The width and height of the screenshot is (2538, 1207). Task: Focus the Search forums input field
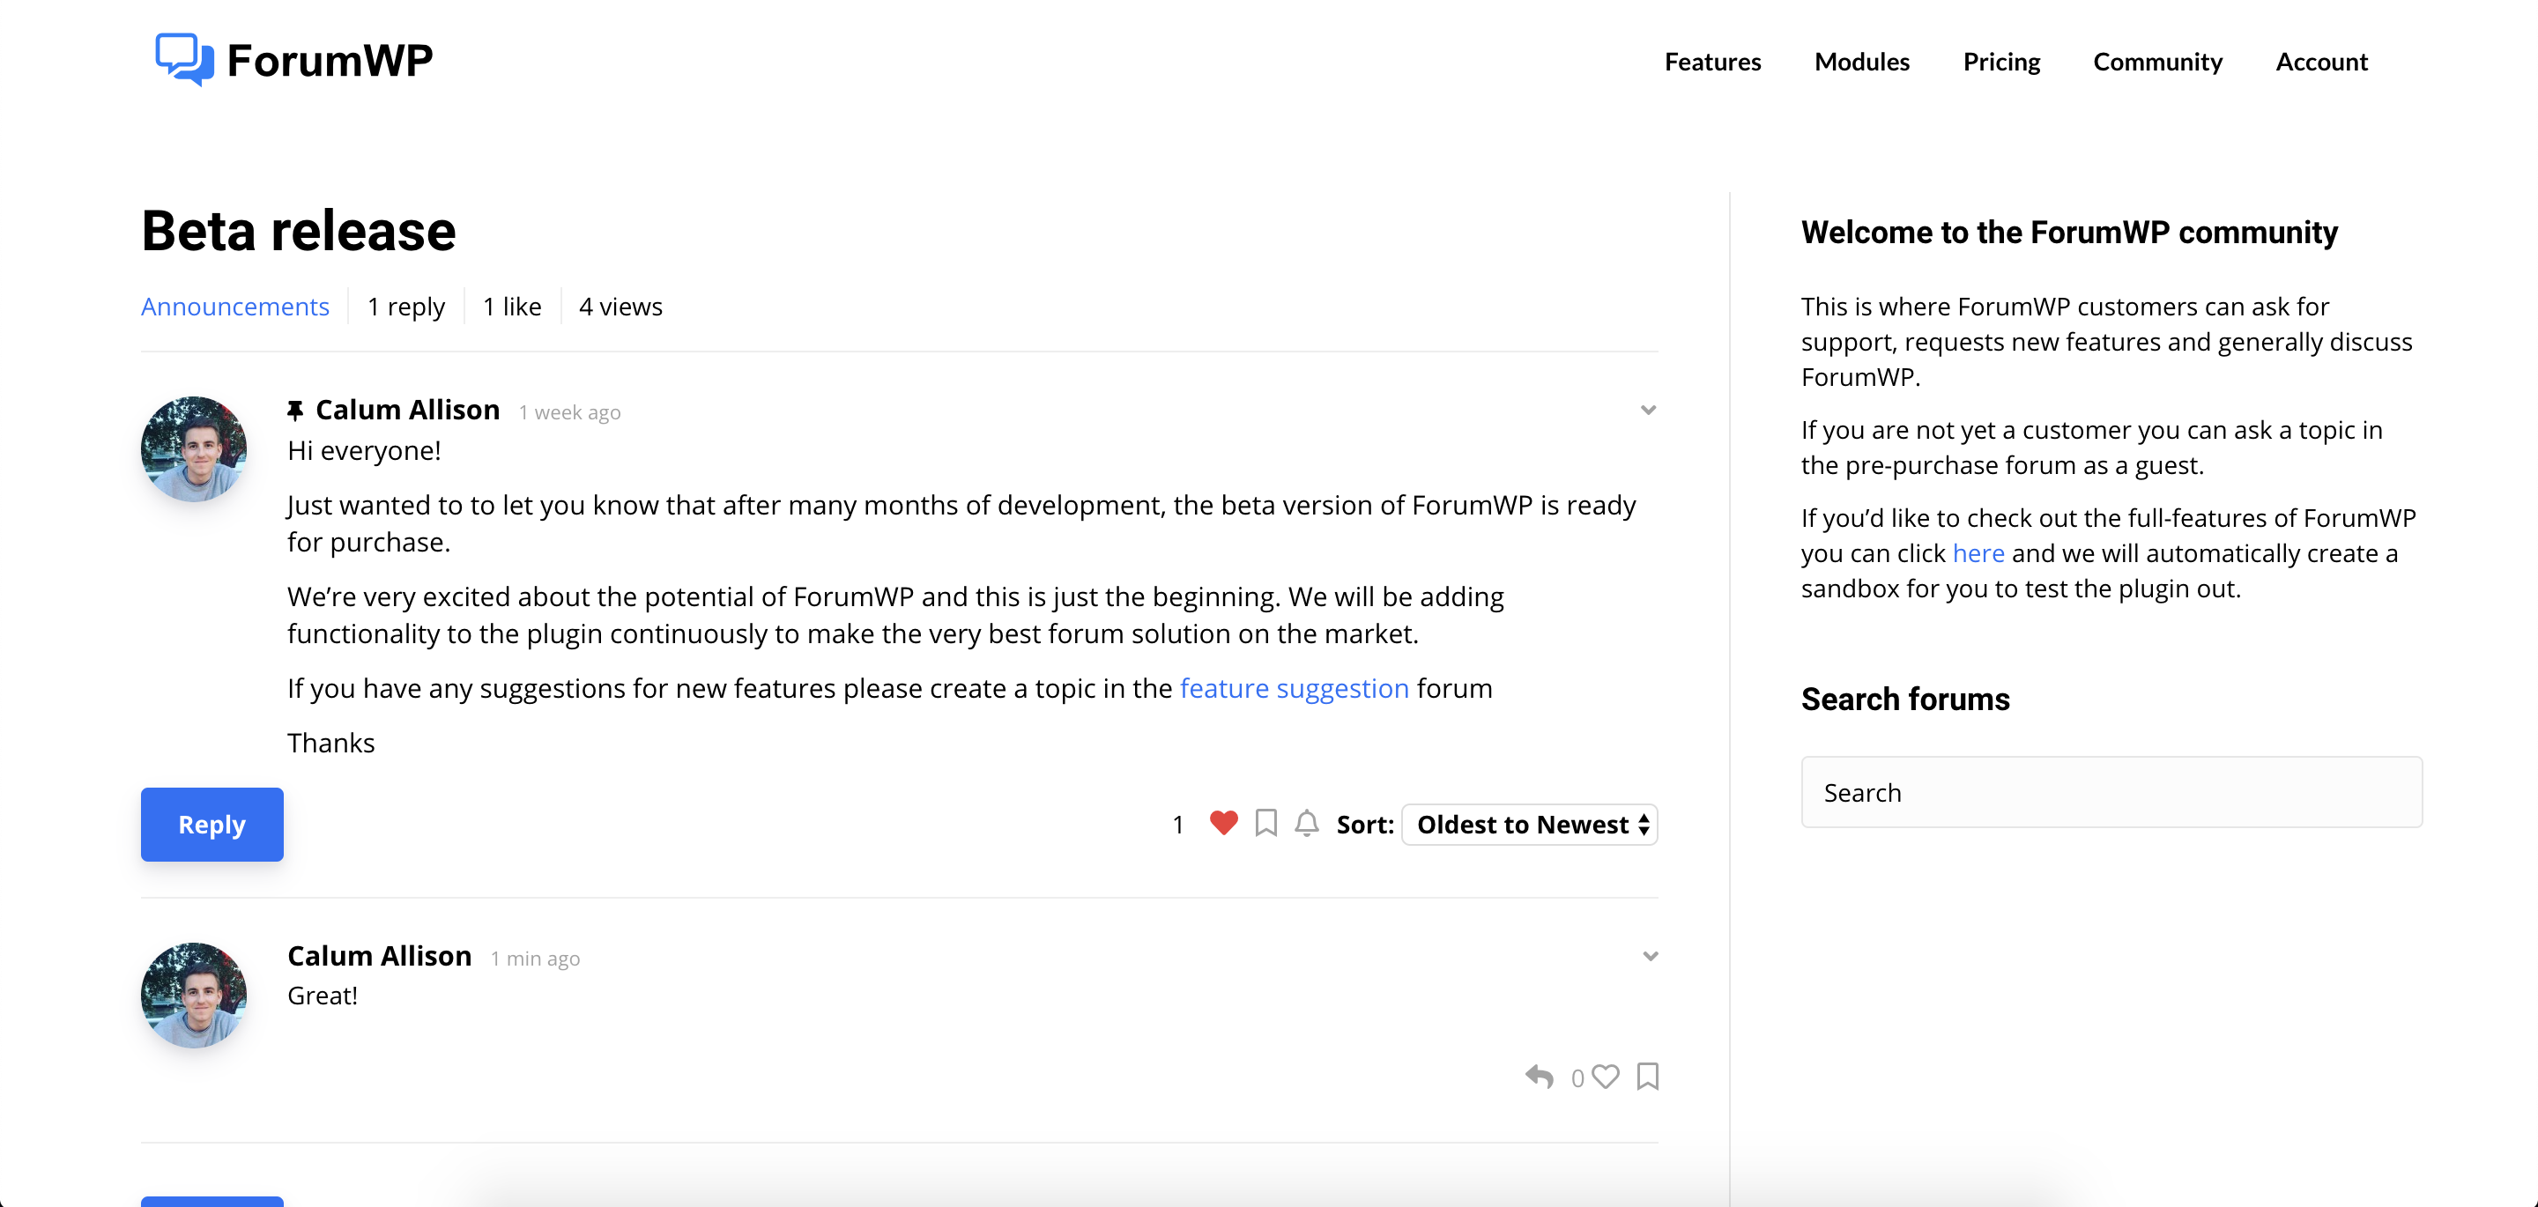[x=2111, y=792]
